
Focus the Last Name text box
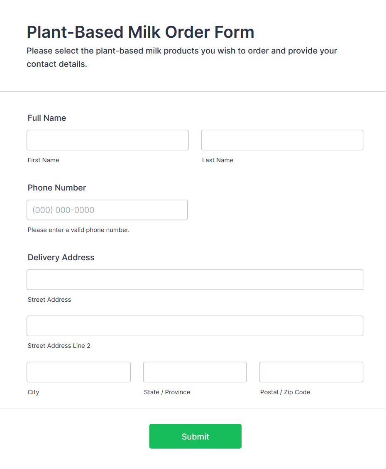(282, 140)
